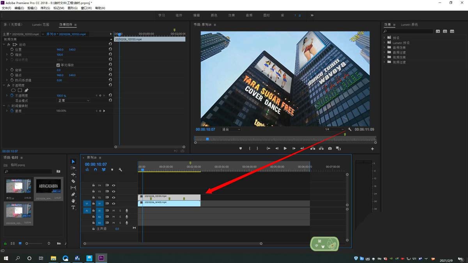Image resolution: width=468 pixels, height=263 pixels.
Task: Create an ellipse mask under 不透明度
Action: (13, 90)
